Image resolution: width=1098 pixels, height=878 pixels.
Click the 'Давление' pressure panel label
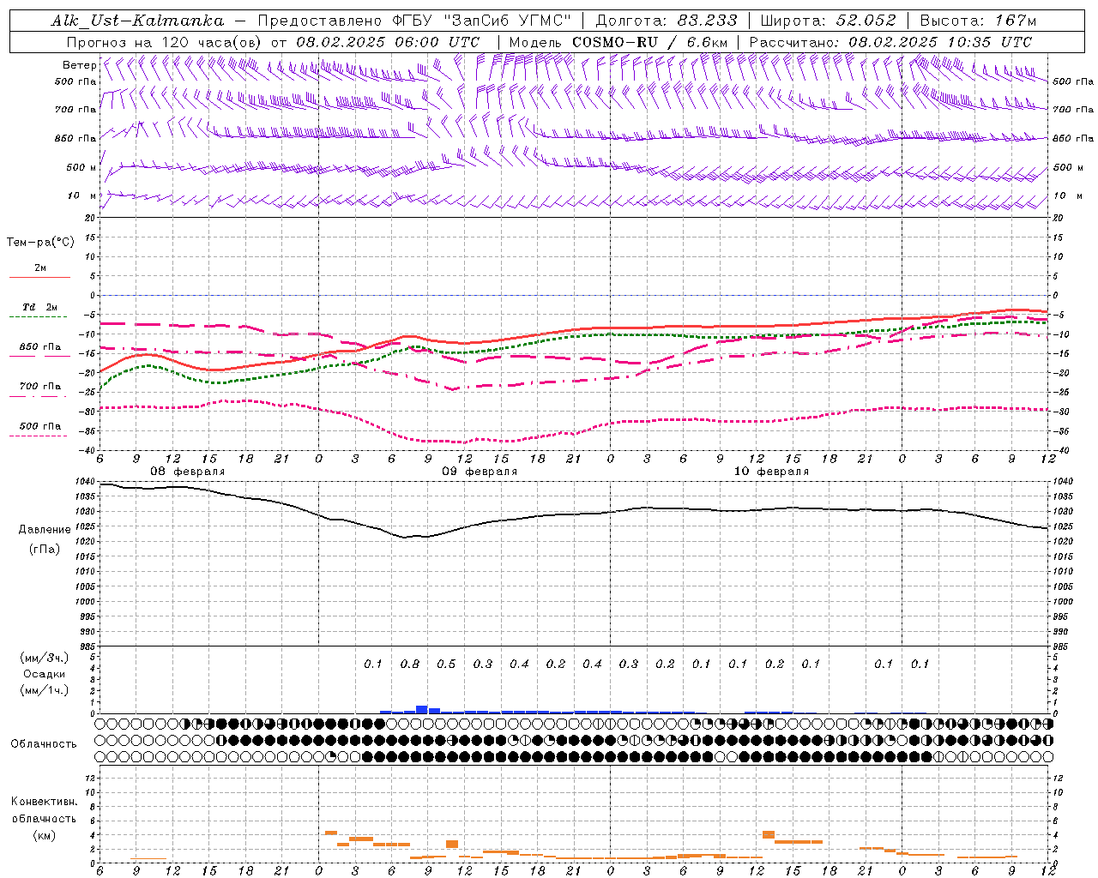(x=45, y=530)
